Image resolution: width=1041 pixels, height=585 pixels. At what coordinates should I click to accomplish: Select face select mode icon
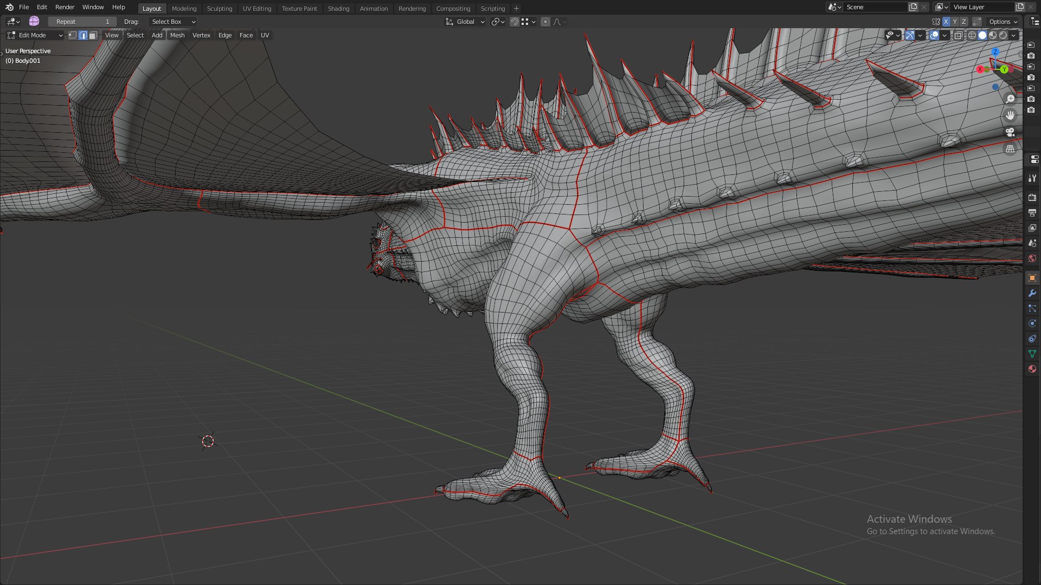click(93, 35)
